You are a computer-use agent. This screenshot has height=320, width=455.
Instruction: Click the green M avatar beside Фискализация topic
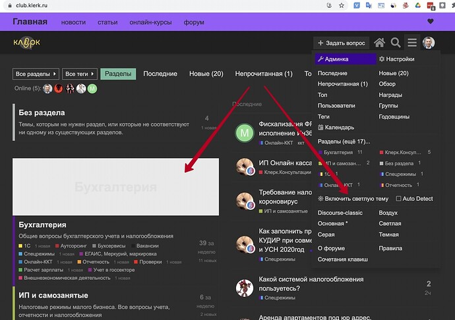pos(245,133)
